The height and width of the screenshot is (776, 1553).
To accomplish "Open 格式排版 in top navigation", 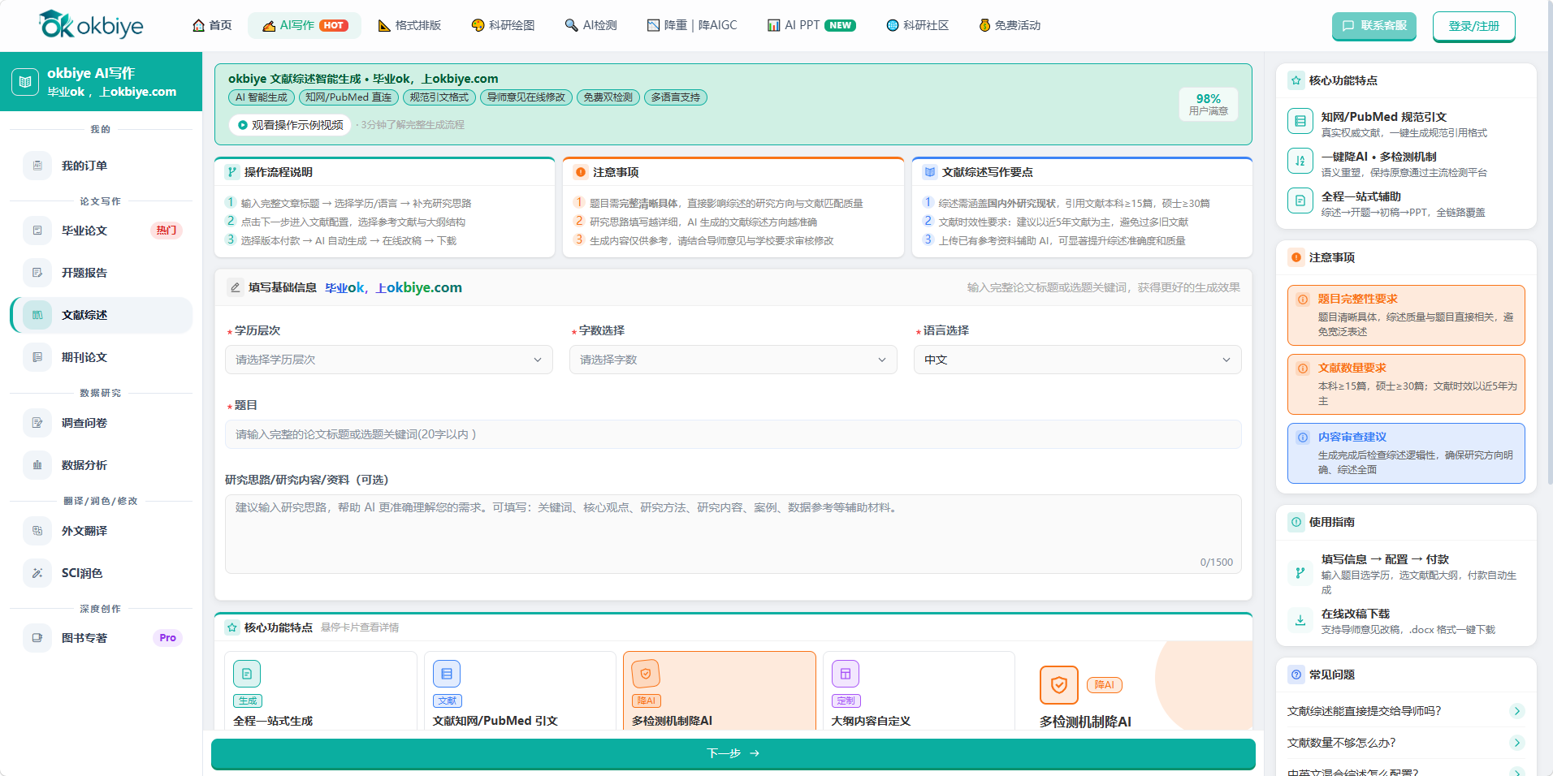I will [409, 25].
